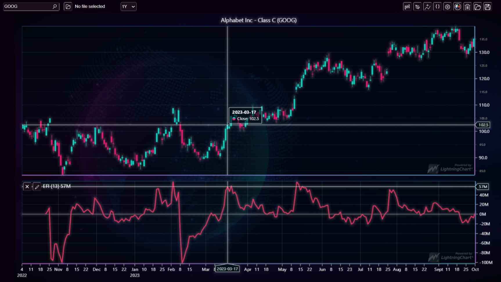Open the gear settings icon in toolbar

tap(448, 7)
